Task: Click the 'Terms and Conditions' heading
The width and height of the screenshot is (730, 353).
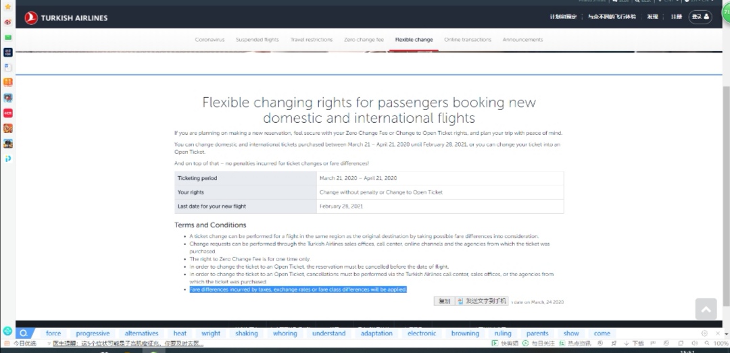Action: (210, 225)
